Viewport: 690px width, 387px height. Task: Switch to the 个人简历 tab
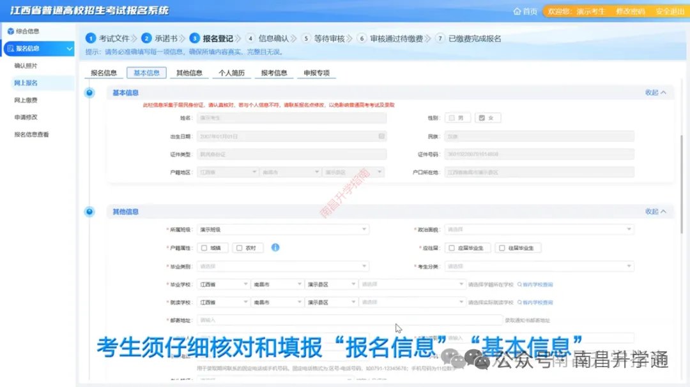(232, 73)
